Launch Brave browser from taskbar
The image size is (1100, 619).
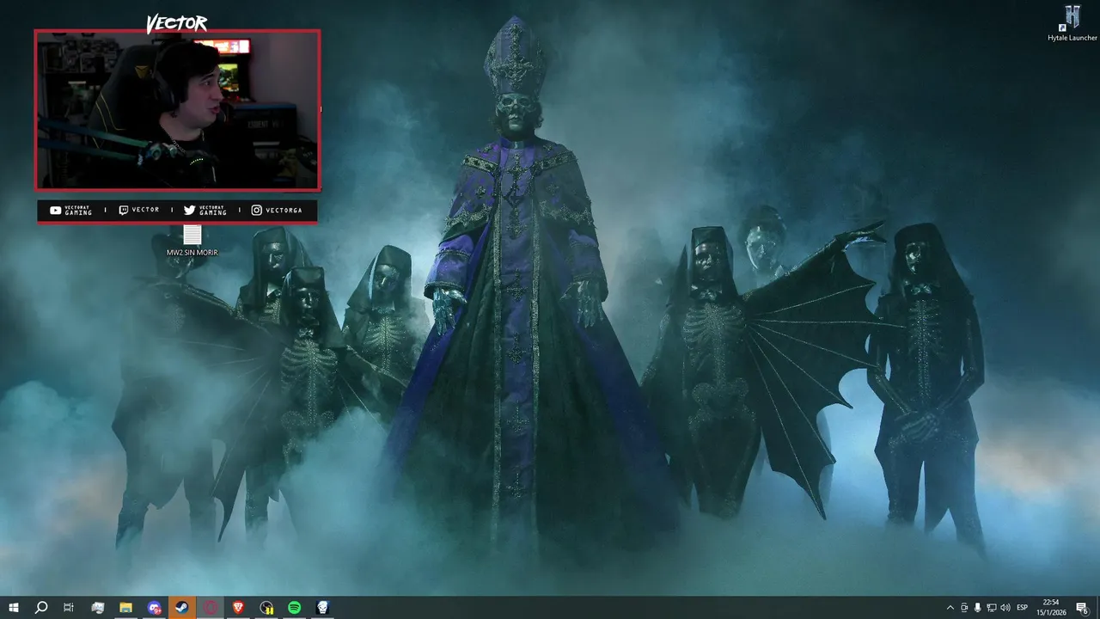click(238, 608)
